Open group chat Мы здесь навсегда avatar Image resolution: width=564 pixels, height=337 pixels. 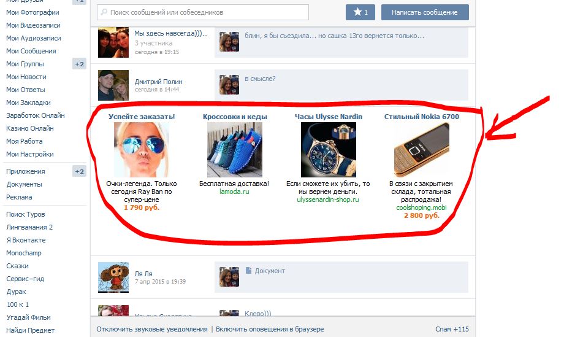(x=113, y=42)
